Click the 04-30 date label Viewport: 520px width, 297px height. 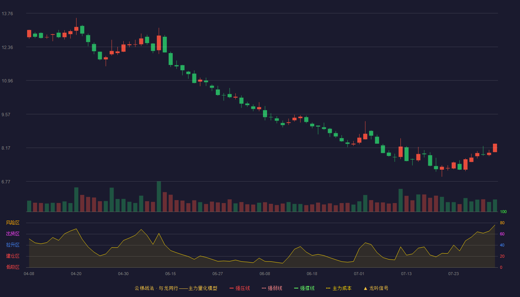click(x=123, y=274)
